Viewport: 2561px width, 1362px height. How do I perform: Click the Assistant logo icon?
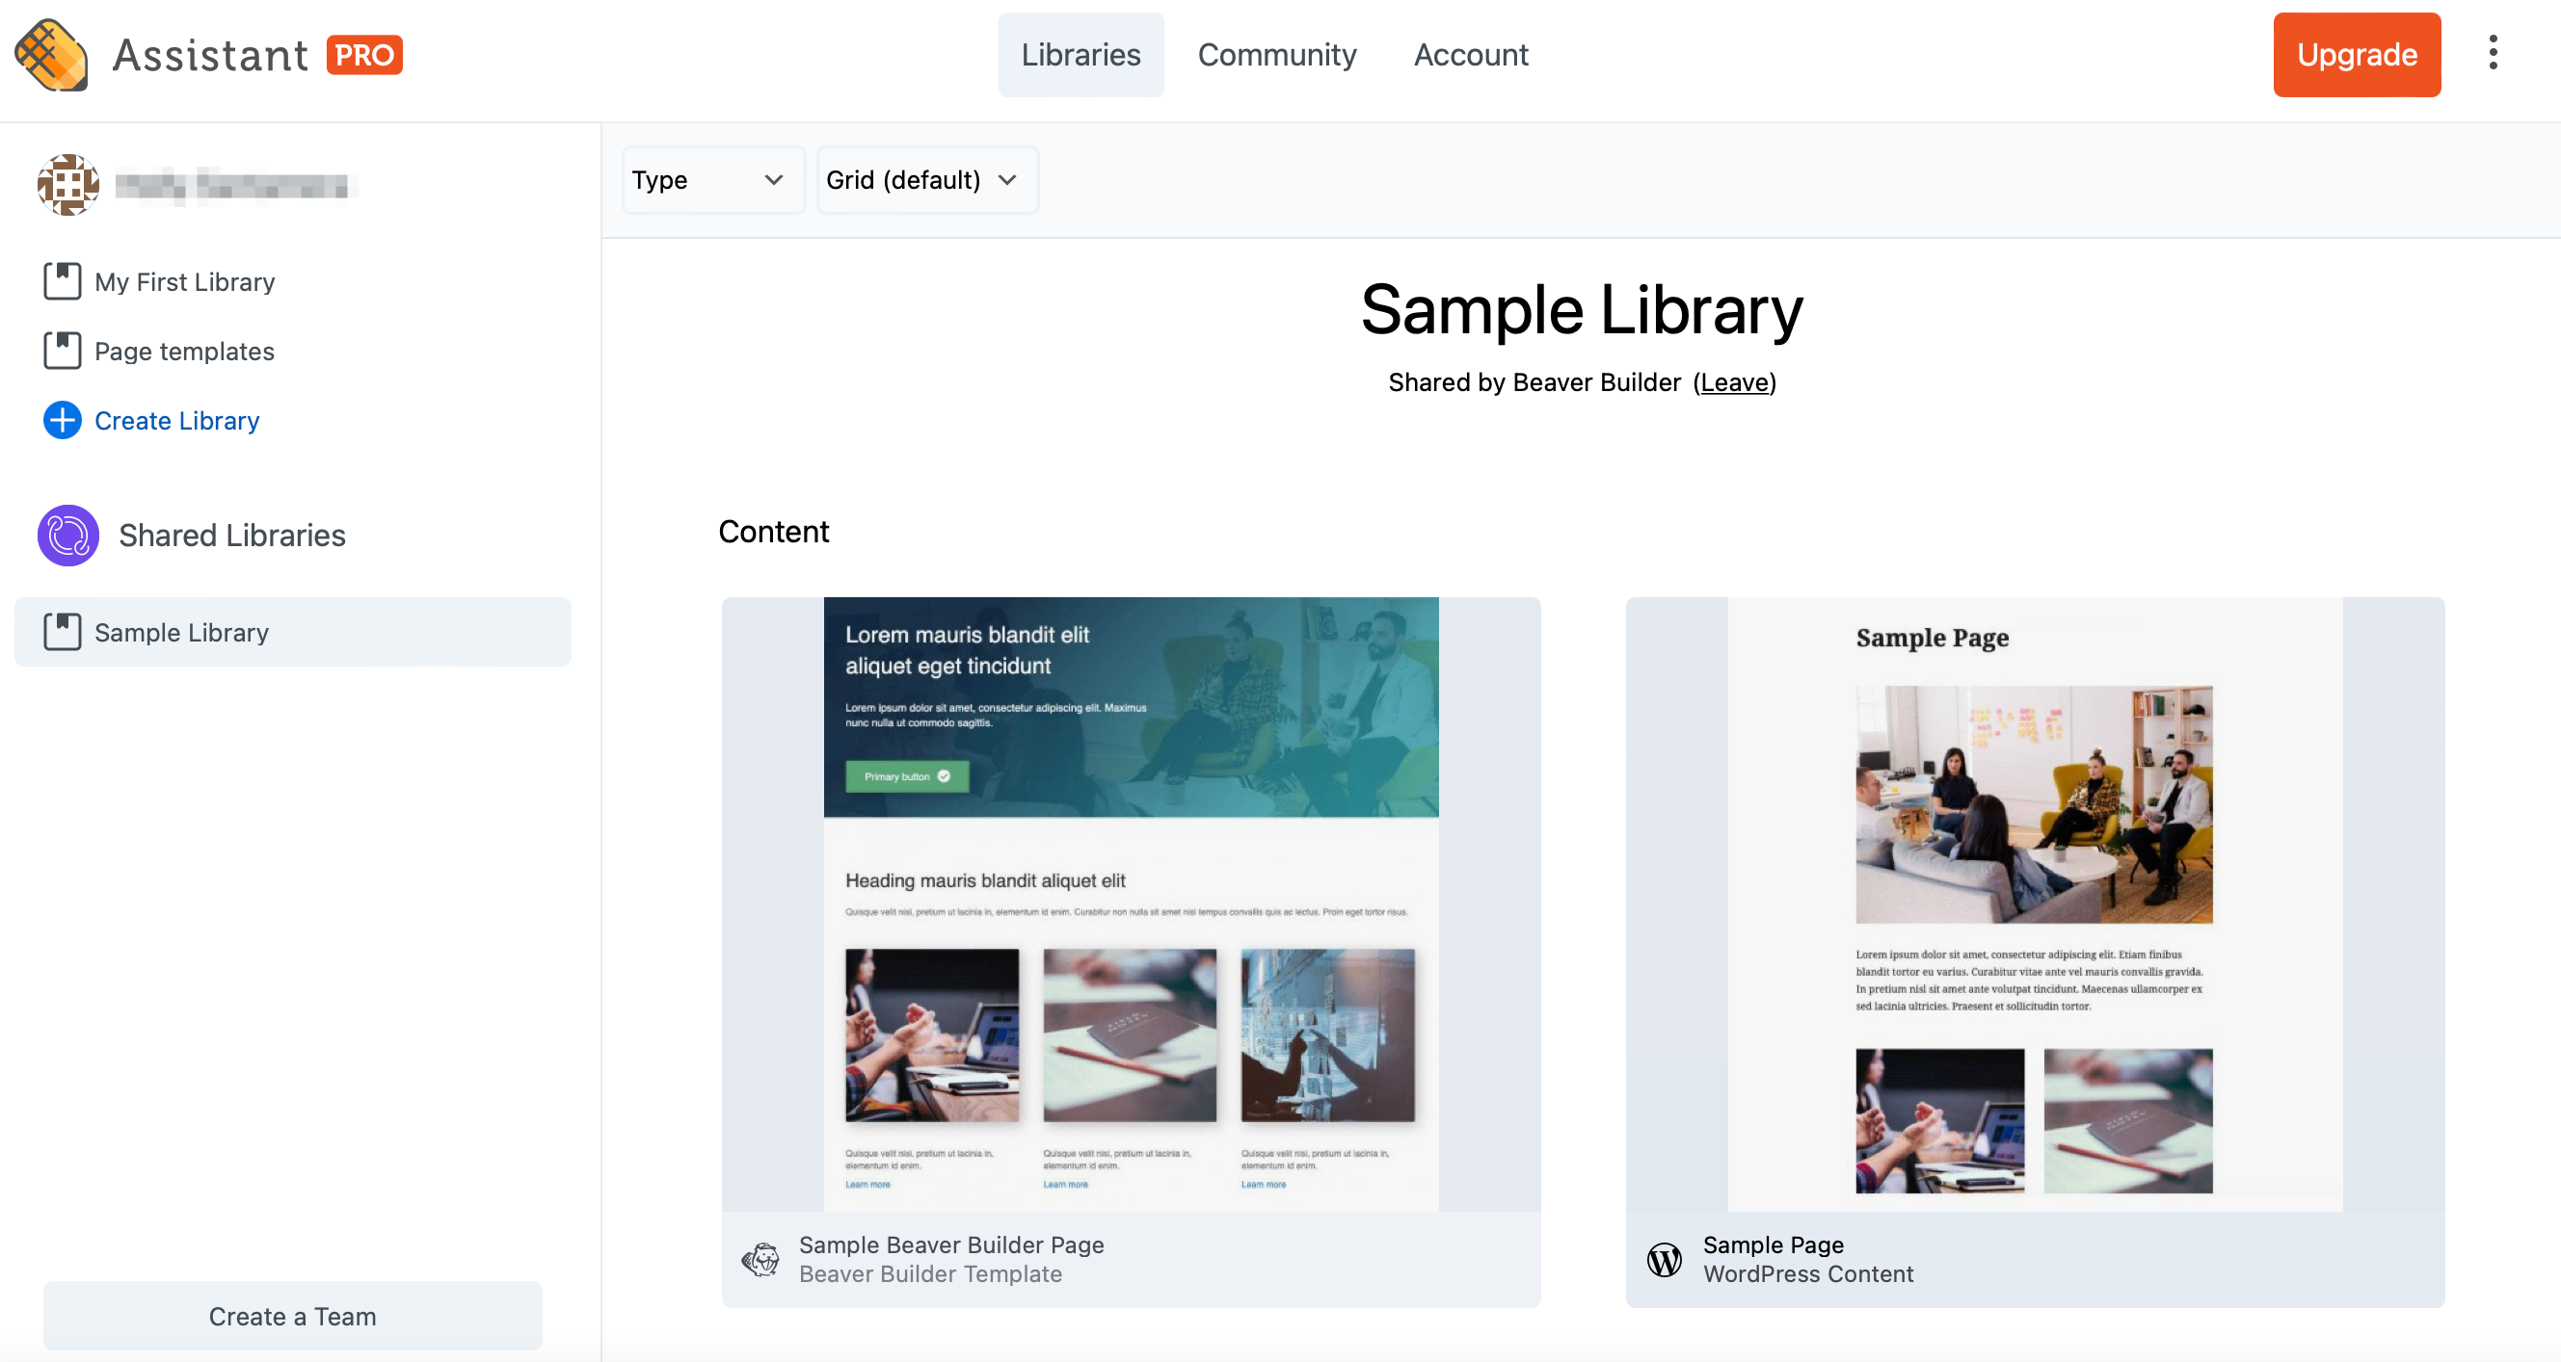pos(52,55)
